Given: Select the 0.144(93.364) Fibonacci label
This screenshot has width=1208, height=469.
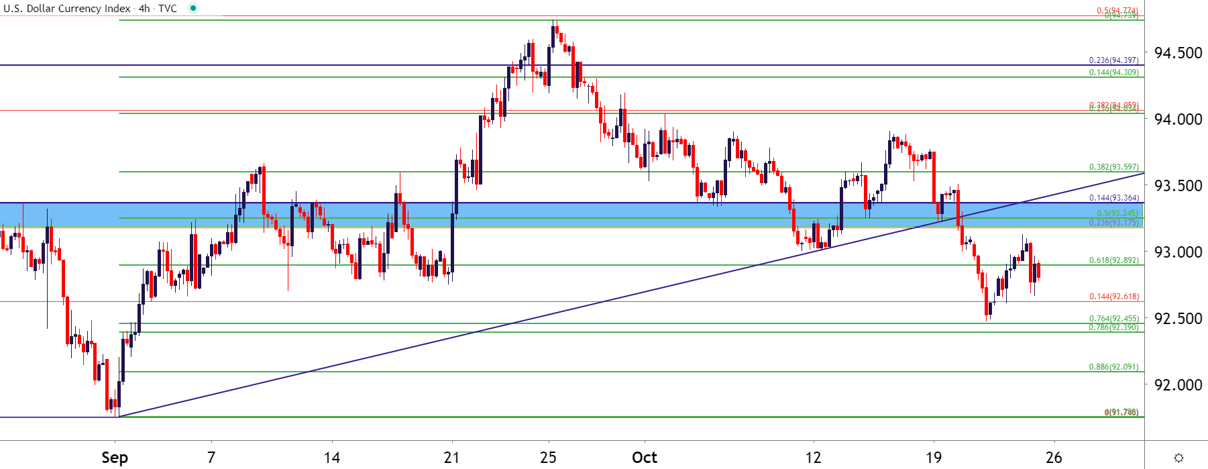Looking at the screenshot, I should pos(1114,198).
